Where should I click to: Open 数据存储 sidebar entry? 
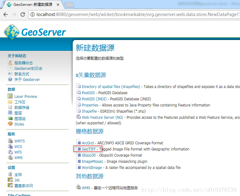pyautogui.click(x=22, y=108)
